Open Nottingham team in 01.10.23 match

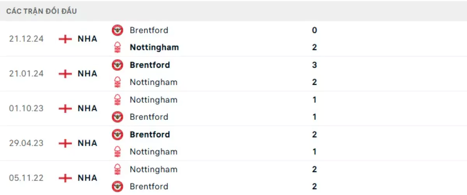(153, 100)
